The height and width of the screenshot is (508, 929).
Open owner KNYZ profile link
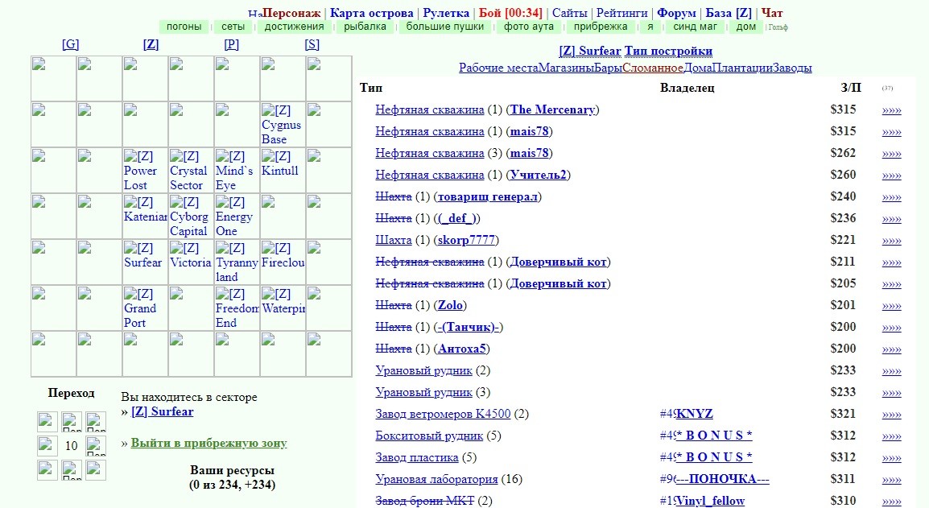coord(695,414)
